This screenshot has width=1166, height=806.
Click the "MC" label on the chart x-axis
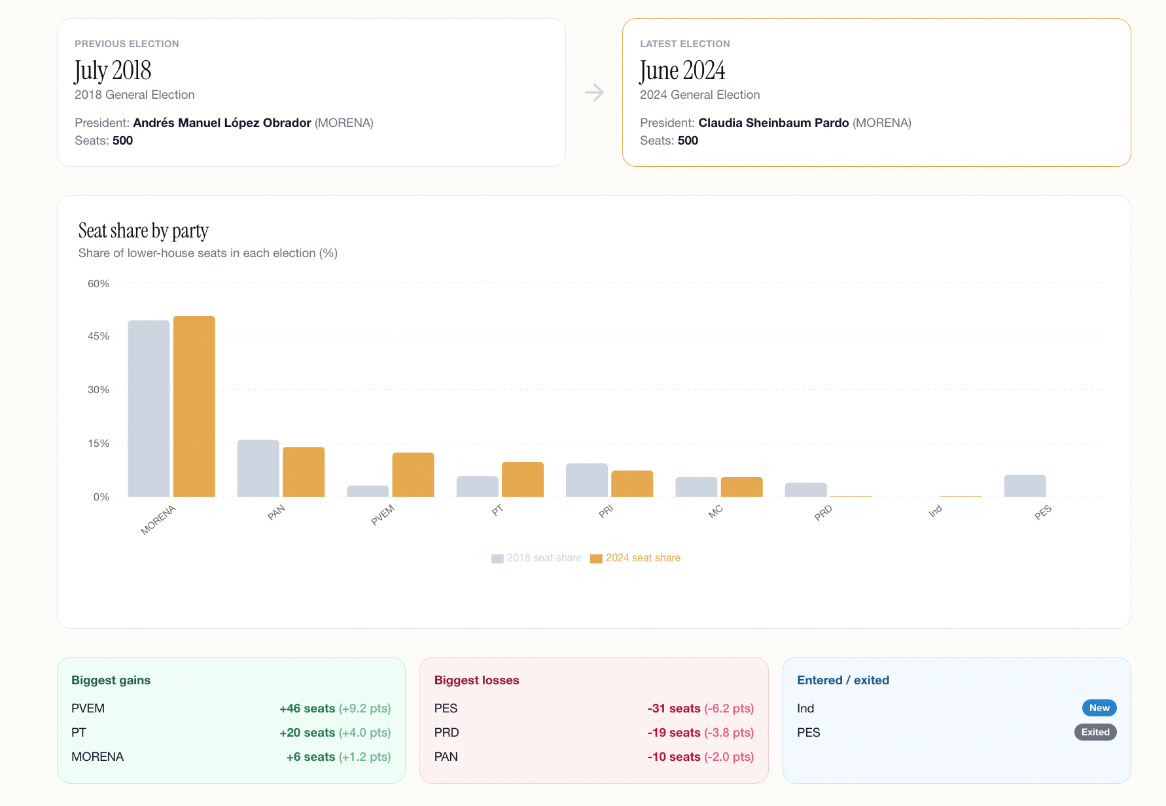[715, 511]
